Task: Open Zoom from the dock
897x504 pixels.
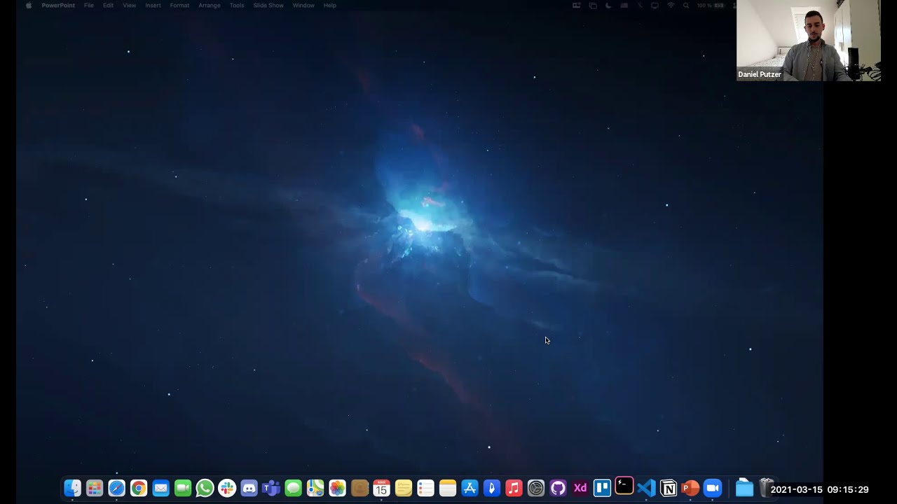Action: [x=713, y=488]
